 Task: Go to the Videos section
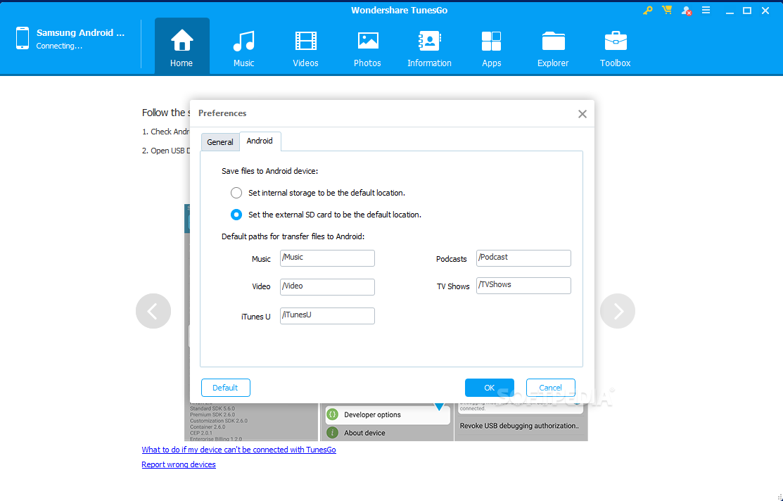tap(305, 49)
